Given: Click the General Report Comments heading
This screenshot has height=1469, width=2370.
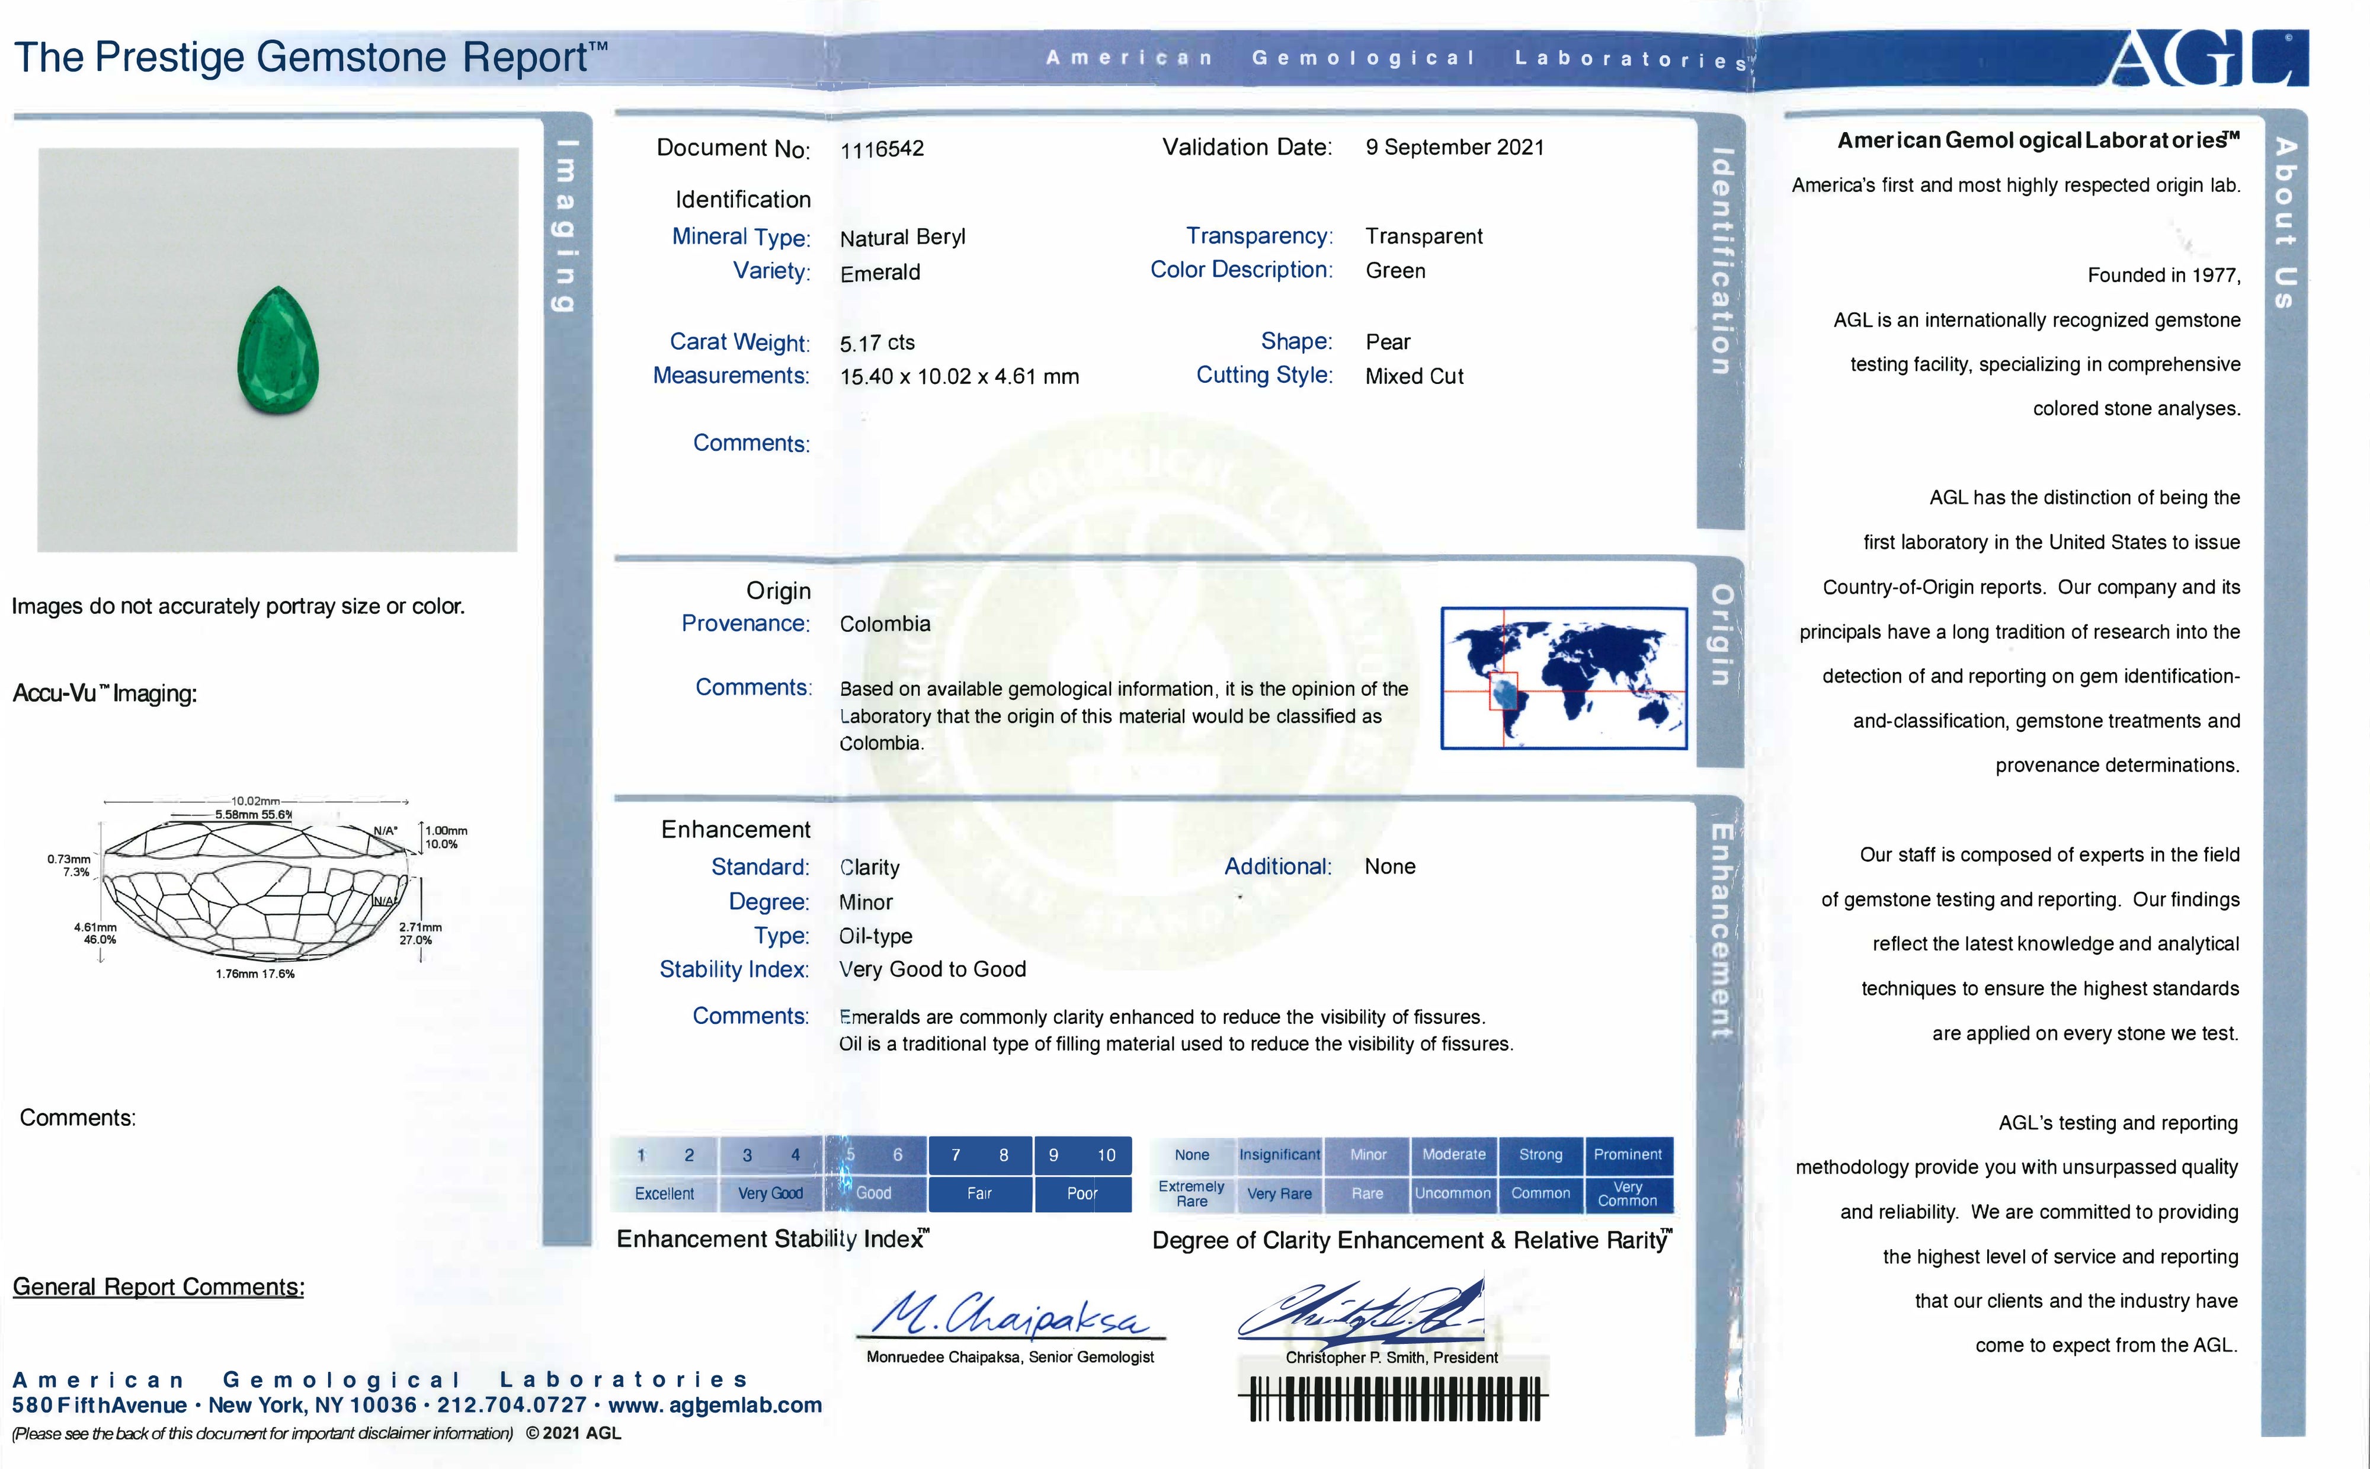Looking at the screenshot, I should [x=158, y=1286].
